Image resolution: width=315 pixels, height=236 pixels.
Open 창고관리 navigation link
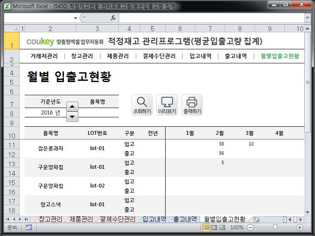point(82,56)
